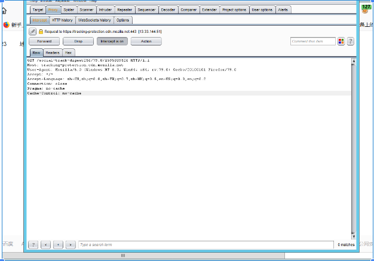Screen dimensions: 374x261
Task: Open the Extender tab
Action: point(210,10)
